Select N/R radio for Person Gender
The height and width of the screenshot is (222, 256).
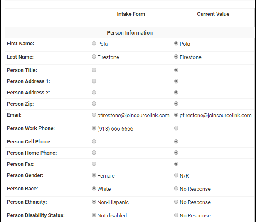pyautogui.click(x=176, y=175)
